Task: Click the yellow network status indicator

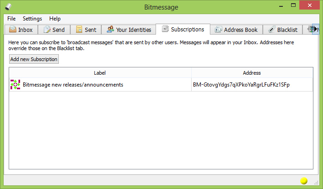Action: click(x=304, y=181)
